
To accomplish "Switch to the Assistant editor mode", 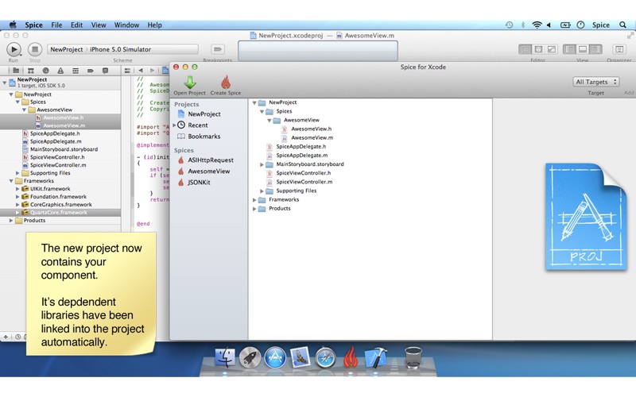I will (x=538, y=49).
